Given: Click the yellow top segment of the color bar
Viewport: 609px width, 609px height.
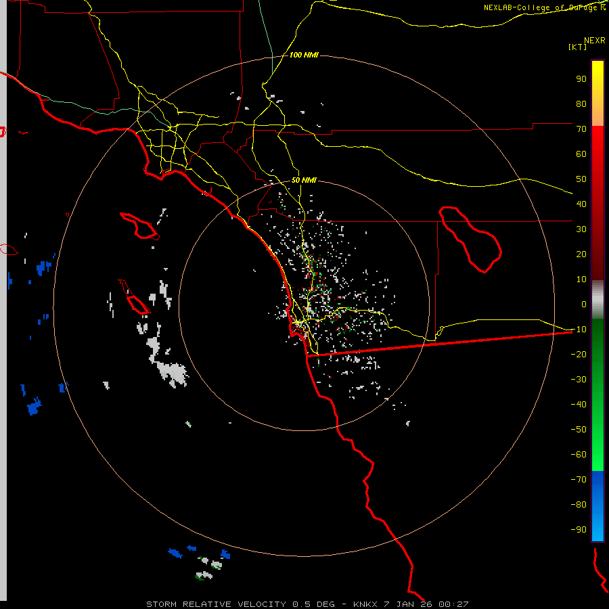Looking at the screenshot, I should (597, 93).
